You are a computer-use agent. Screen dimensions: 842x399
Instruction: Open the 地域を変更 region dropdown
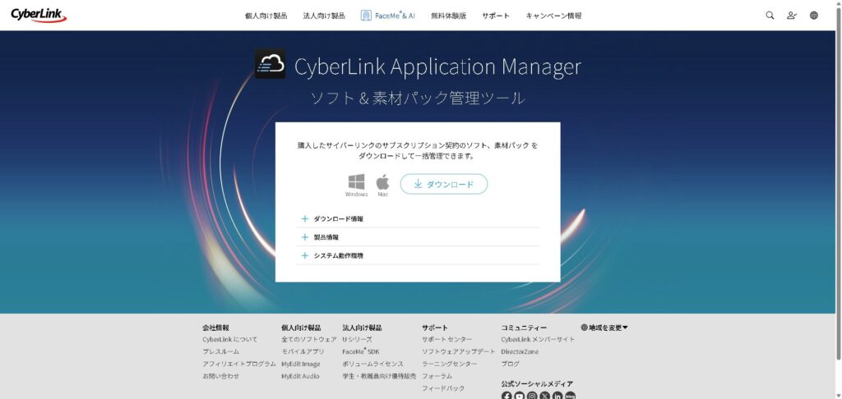tap(604, 328)
